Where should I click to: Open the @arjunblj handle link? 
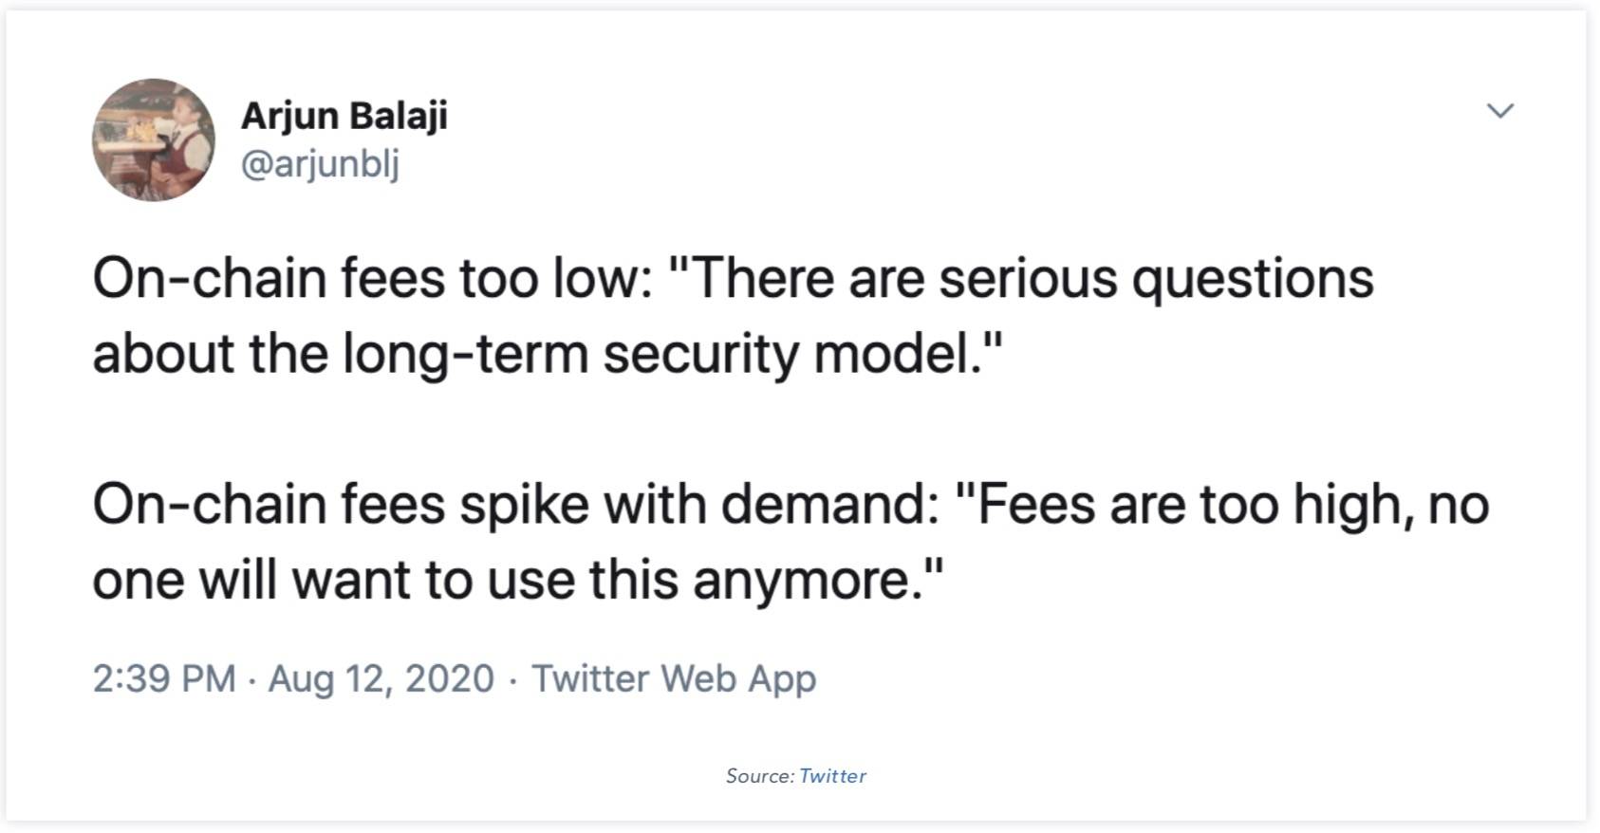click(x=320, y=164)
